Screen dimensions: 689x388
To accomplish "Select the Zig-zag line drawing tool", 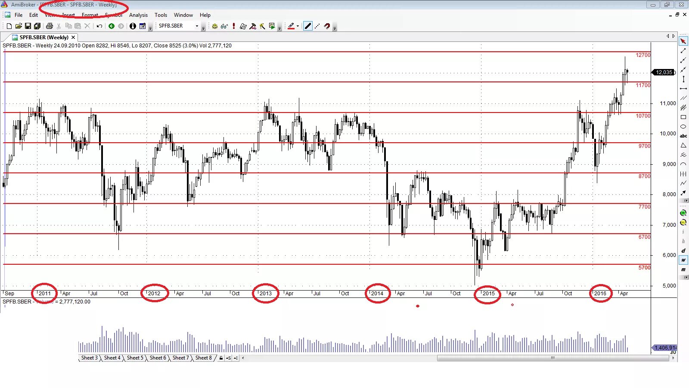I will tap(683, 184).
